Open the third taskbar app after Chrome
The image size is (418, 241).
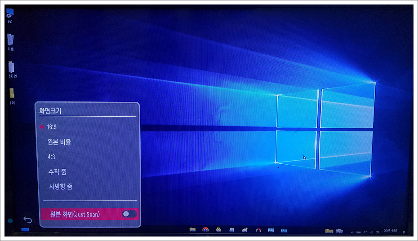coord(218,230)
